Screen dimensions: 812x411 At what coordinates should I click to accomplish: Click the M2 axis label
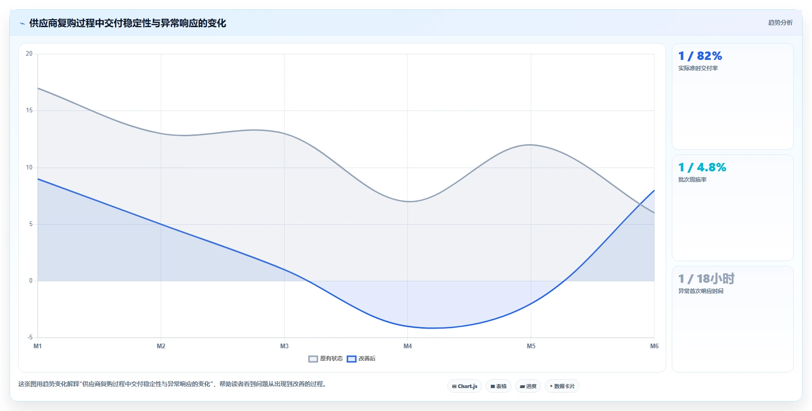coord(161,346)
